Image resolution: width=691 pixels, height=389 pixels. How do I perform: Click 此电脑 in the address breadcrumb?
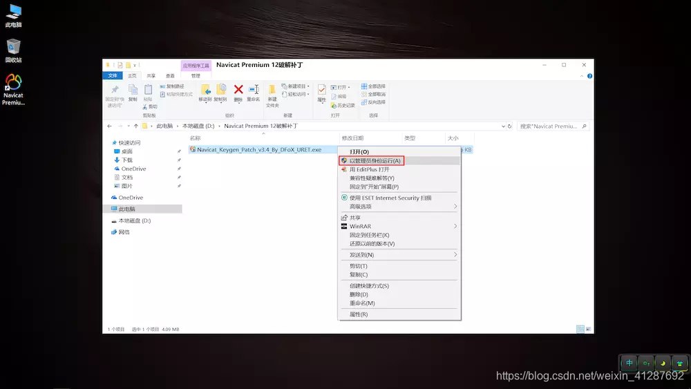(x=164, y=126)
